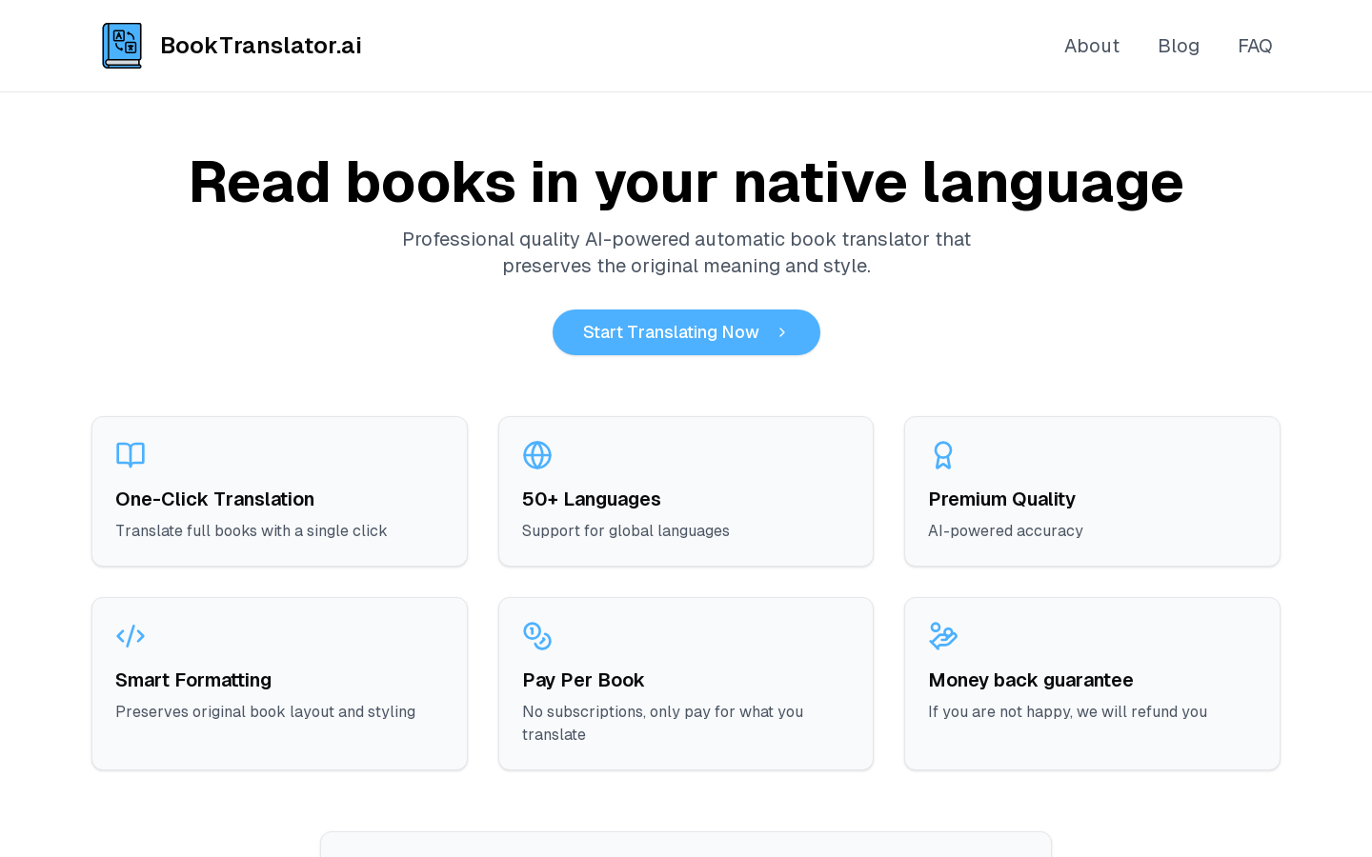Open the FAQ page
1372x857 pixels.
click(1255, 46)
